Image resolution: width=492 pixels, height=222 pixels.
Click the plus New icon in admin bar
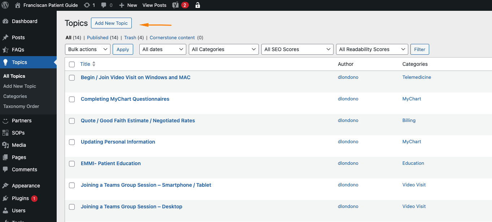click(x=122, y=5)
